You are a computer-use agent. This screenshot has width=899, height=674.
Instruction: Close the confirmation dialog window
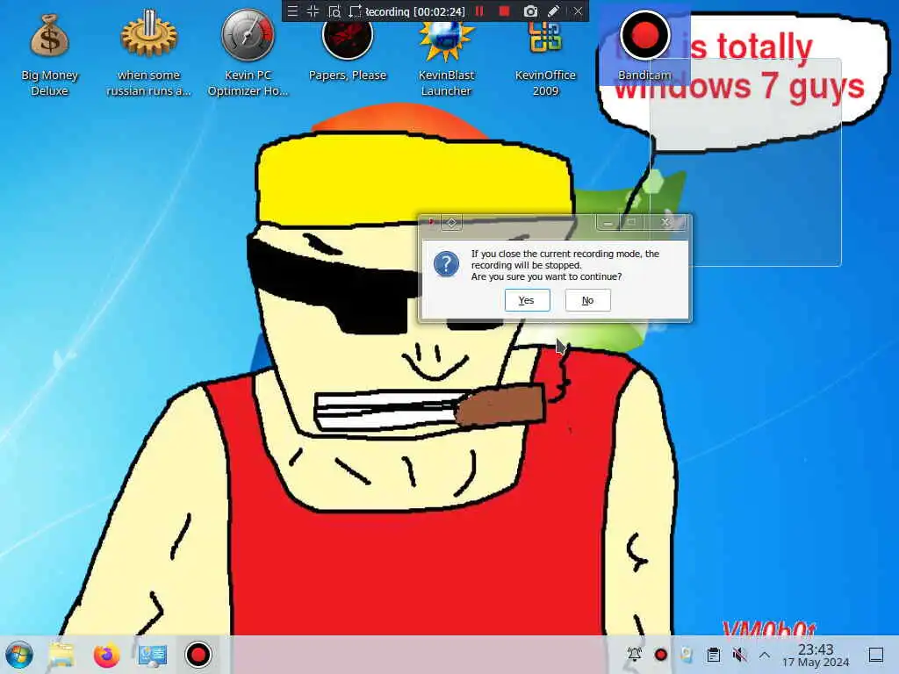(665, 222)
